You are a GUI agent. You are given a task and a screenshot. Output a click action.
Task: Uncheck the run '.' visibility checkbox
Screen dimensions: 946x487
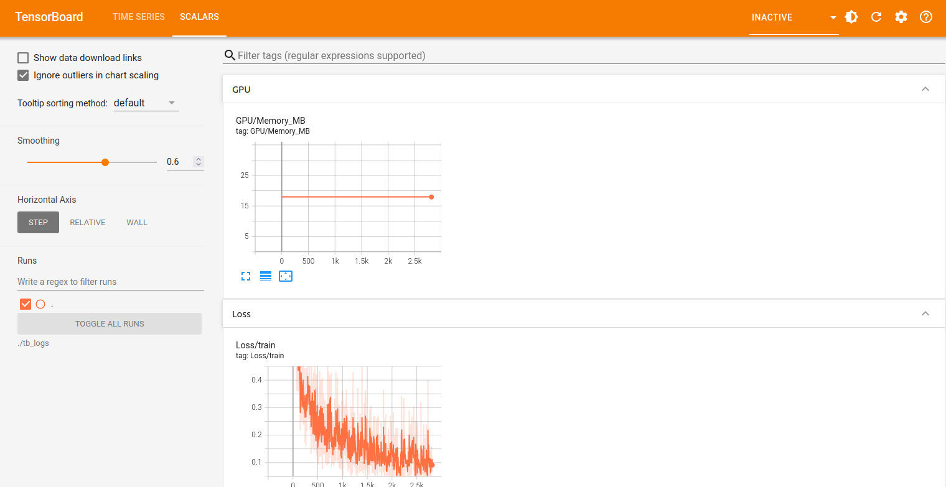tap(26, 304)
